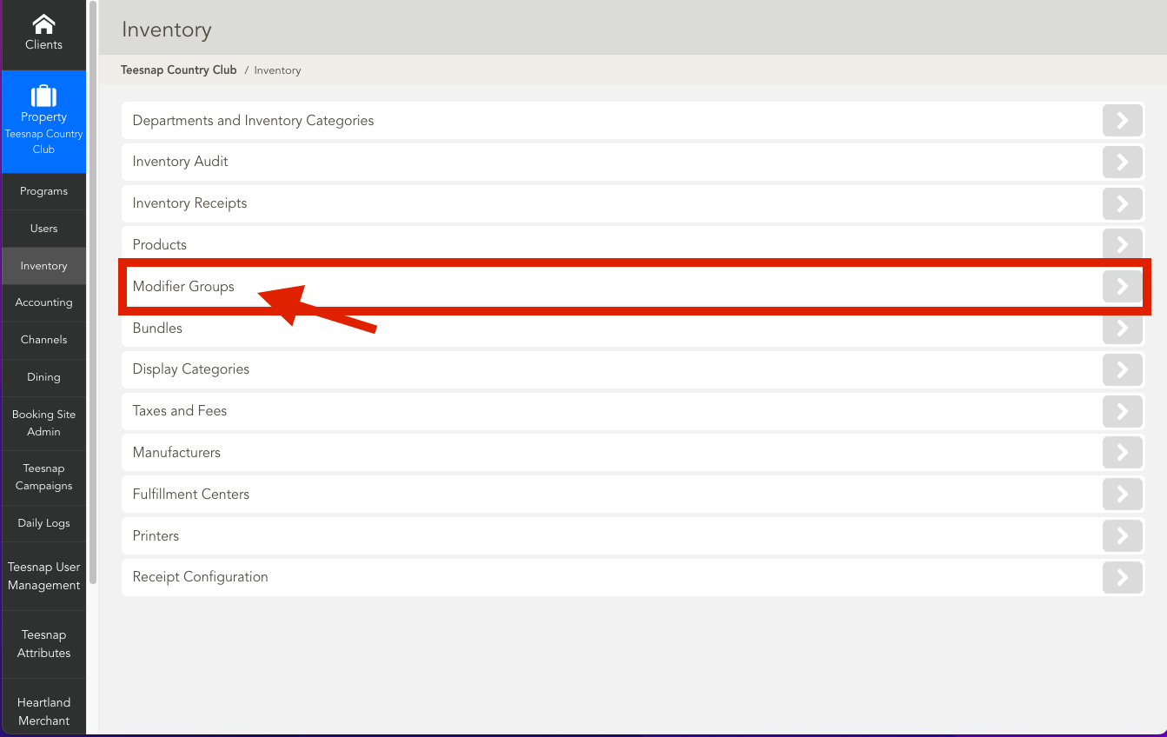The image size is (1167, 737).
Task: Open the Products row
Action: pos(633,244)
